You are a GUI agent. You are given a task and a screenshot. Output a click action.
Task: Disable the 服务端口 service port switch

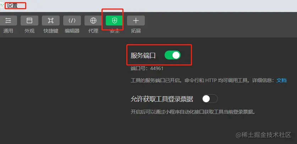pyautogui.click(x=172, y=55)
